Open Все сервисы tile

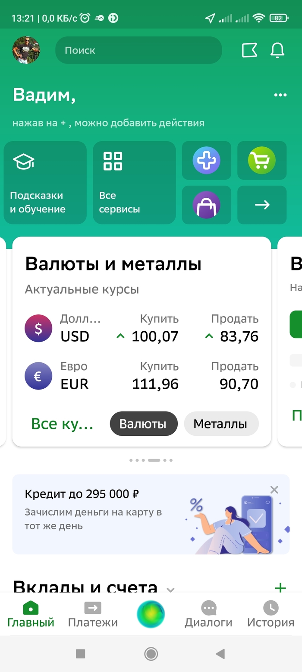pos(134,183)
